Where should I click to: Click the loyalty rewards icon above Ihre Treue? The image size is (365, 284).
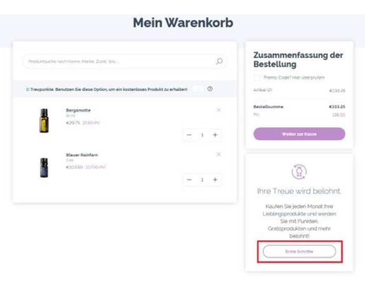[299, 171]
